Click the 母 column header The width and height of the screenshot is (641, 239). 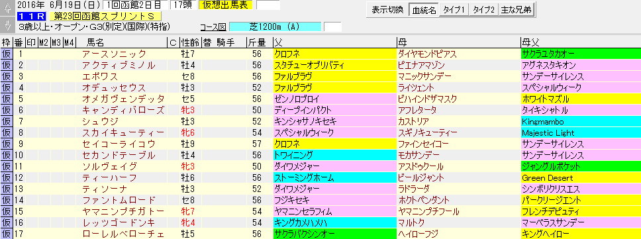(458, 42)
